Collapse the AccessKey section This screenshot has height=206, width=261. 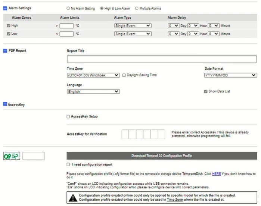coord(5,105)
